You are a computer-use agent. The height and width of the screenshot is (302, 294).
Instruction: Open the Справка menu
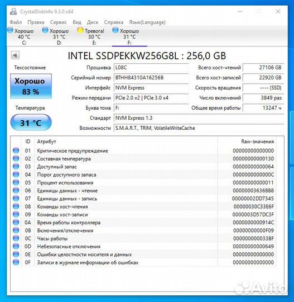tap(114, 22)
